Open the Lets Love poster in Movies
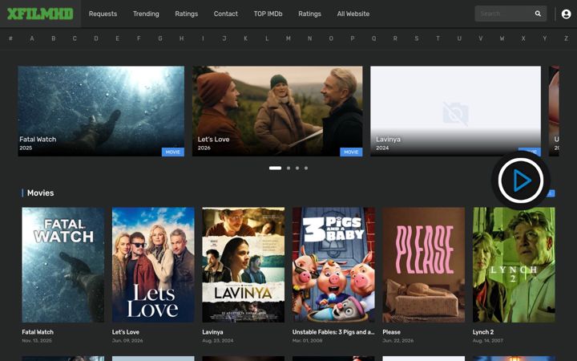 pos(153,265)
